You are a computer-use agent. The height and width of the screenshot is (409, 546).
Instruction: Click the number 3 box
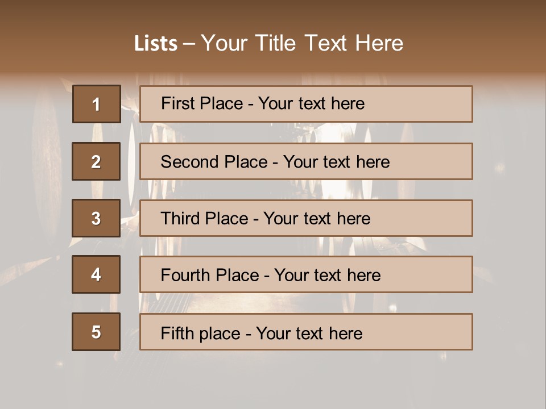coord(96,218)
